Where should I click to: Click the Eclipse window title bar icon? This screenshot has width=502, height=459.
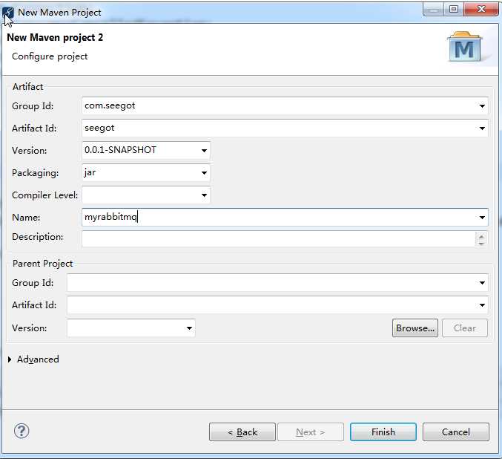click(8, 13)
